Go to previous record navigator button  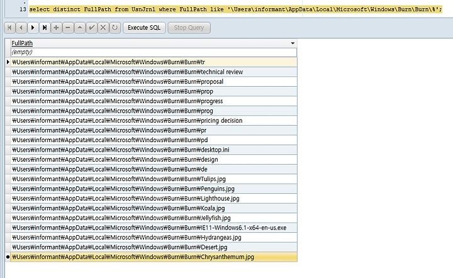[21, 28]
